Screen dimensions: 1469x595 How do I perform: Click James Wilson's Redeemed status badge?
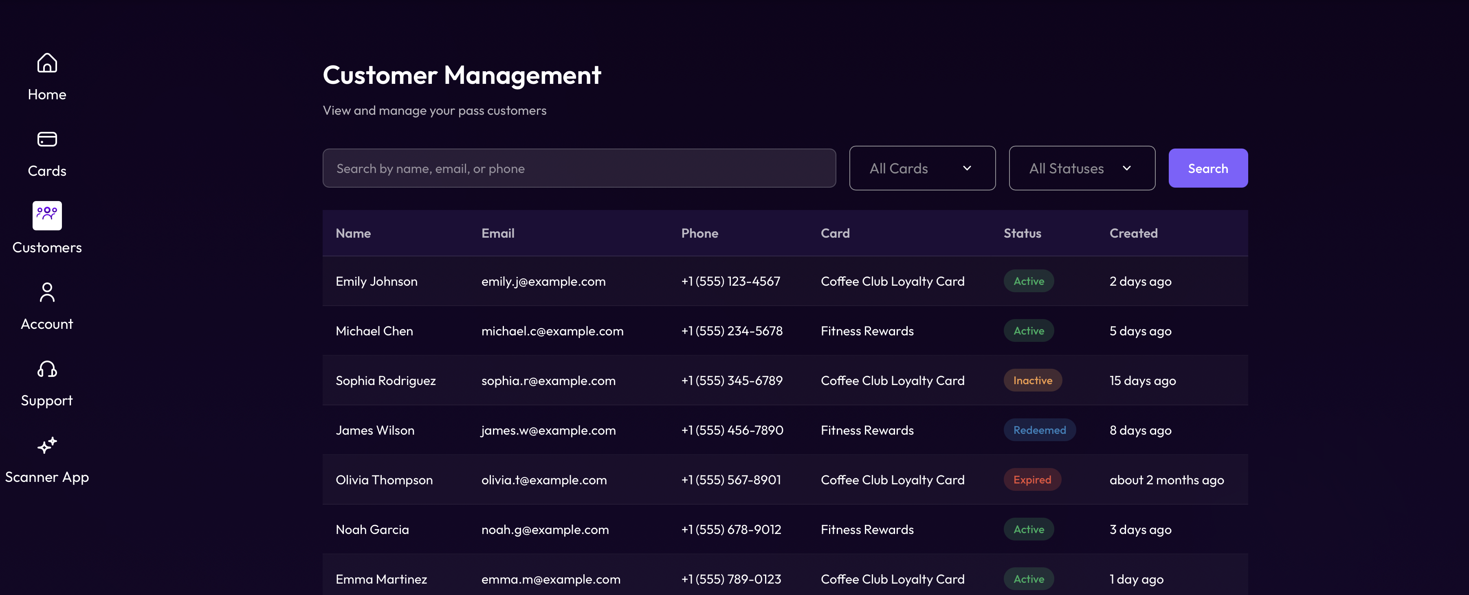1039,430
